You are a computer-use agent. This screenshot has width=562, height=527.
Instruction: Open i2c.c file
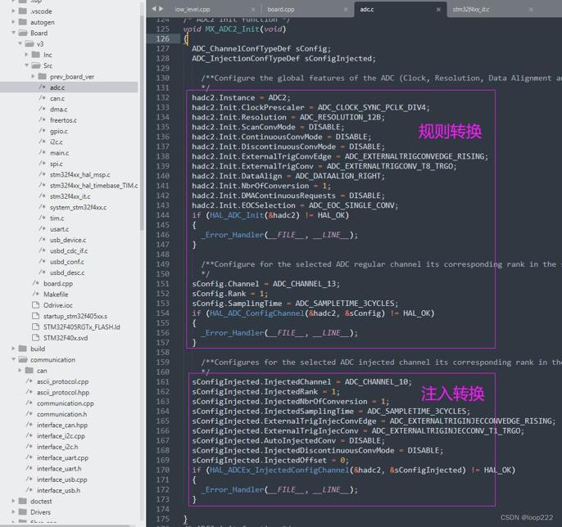point(56,142)
